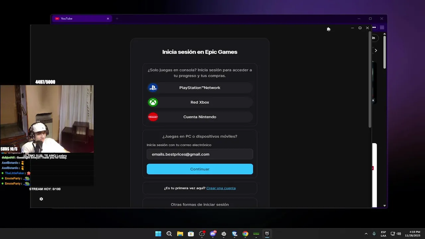Viewport: 425px width, 239px height.
Task: Click the Epic login window vertical scrollbar
Action: (x=370, y=80)
